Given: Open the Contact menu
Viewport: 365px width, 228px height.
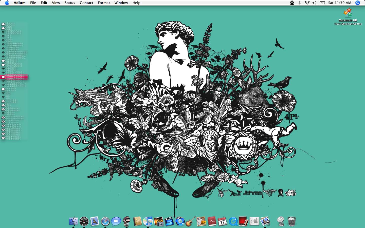Looking at the screenshot, I should point(86,3).
